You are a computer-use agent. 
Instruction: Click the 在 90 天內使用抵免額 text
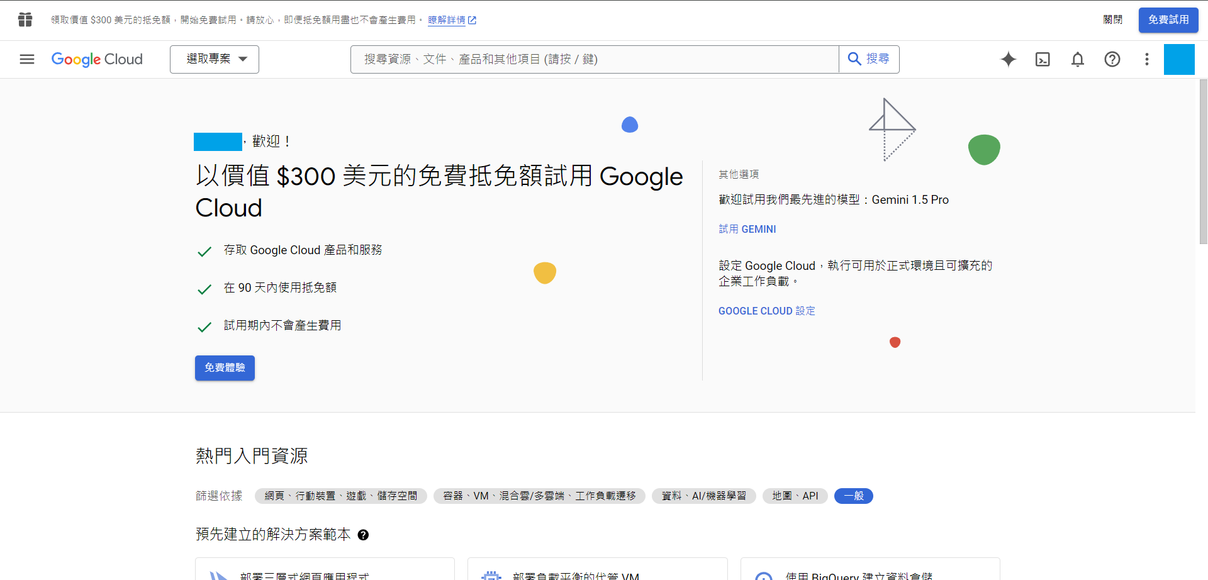(x=280, y=287)
